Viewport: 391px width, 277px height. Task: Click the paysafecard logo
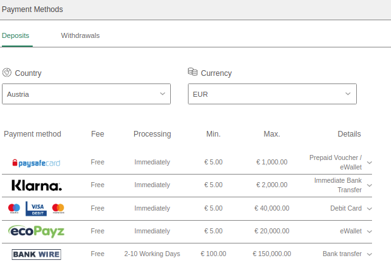(36, 163)
